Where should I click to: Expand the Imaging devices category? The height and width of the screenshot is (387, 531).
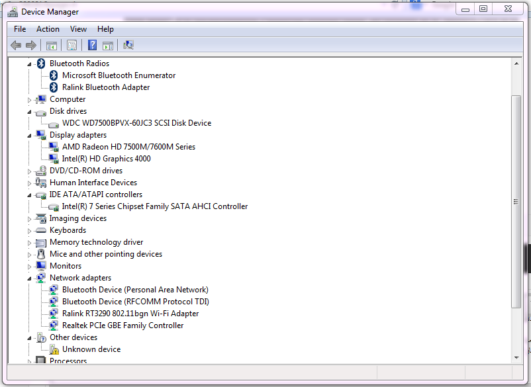pos(29,219)
